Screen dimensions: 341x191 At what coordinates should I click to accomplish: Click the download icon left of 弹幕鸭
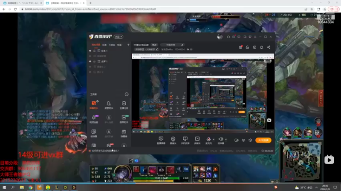pyautogui.click(x=109, y=132)
